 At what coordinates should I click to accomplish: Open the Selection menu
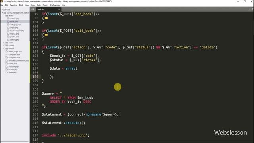click(13, 5)
